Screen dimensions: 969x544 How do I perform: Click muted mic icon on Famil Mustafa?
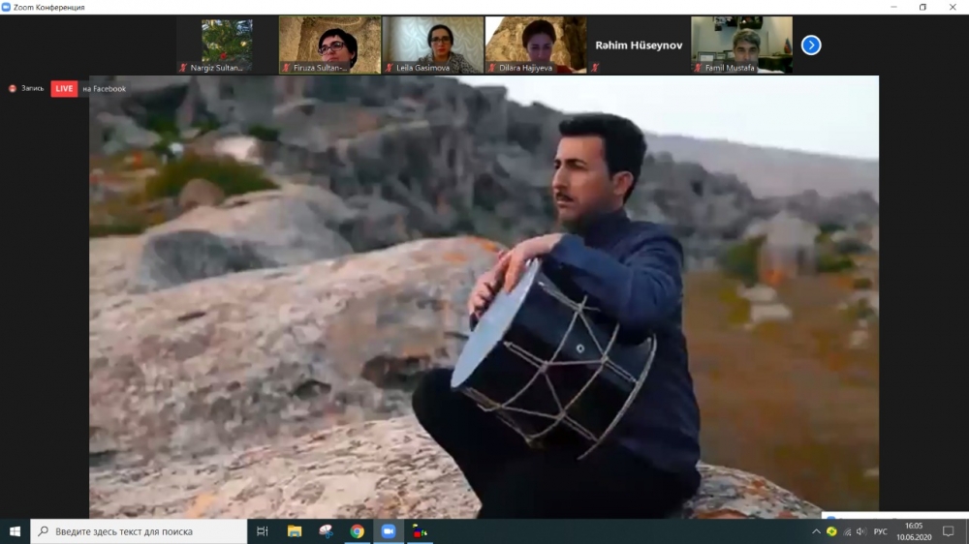point(698,68)
